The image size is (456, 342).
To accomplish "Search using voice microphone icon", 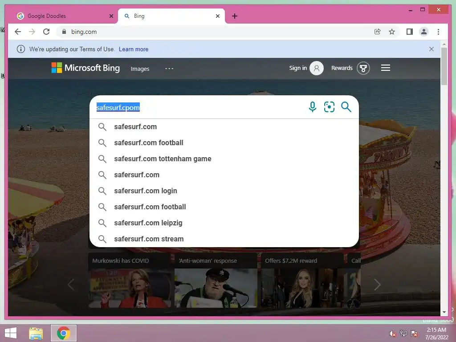I will [313, 107].
